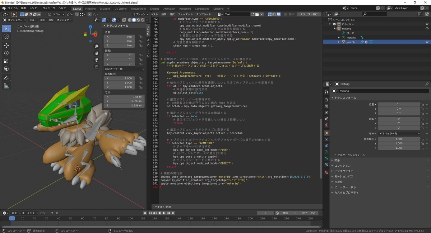Switch to the Scripting workspace tab
This screenshot has height=233, width=431.
pyautogui.click(x=218, y=9)
